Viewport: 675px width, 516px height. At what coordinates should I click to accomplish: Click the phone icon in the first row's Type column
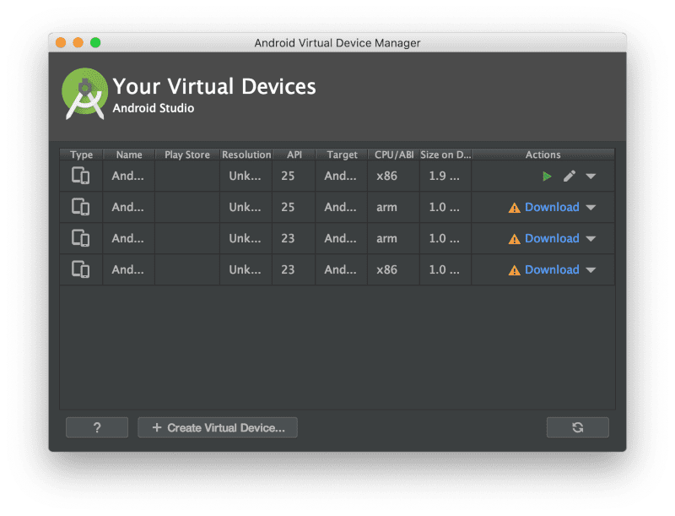81,176
